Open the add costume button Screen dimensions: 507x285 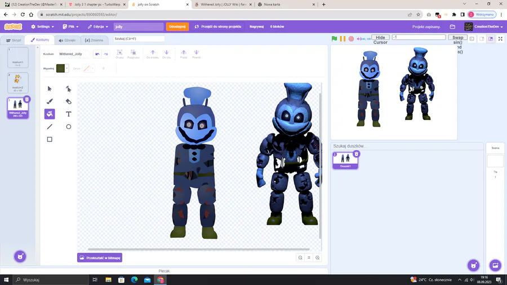20,257
